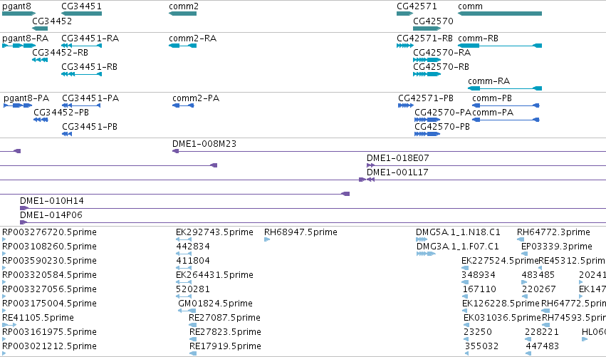Click the CG34452-PB protein label
Screen dimensions: 606x357
click(x=61, y=112)
